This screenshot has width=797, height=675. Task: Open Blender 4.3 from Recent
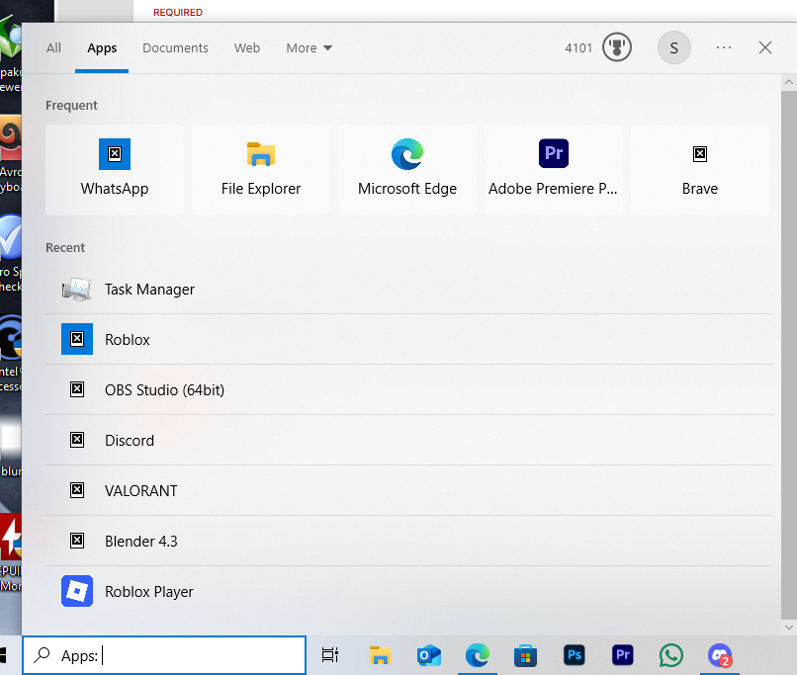point(409,541)
